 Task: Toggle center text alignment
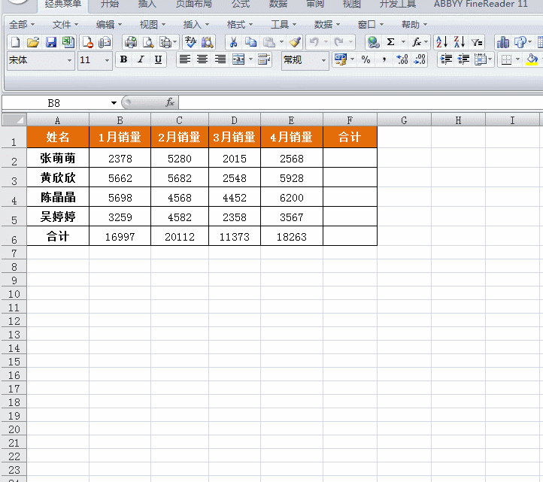click(x=202, y=60)
